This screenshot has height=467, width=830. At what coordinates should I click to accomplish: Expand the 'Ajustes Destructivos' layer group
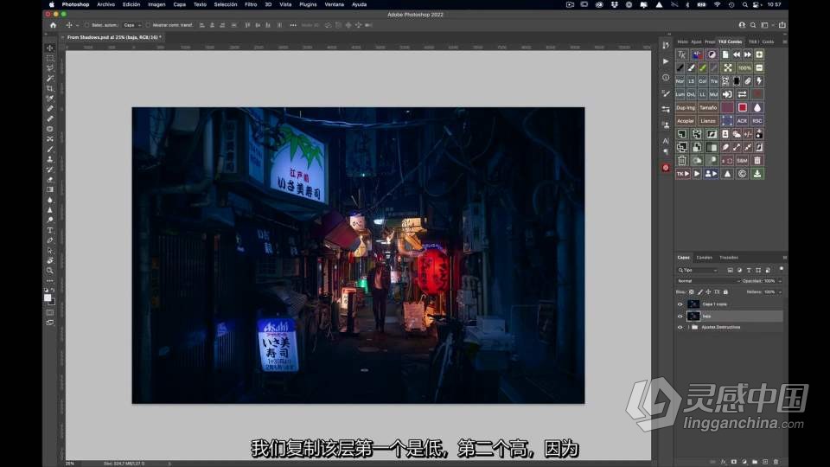pos(689,327)
